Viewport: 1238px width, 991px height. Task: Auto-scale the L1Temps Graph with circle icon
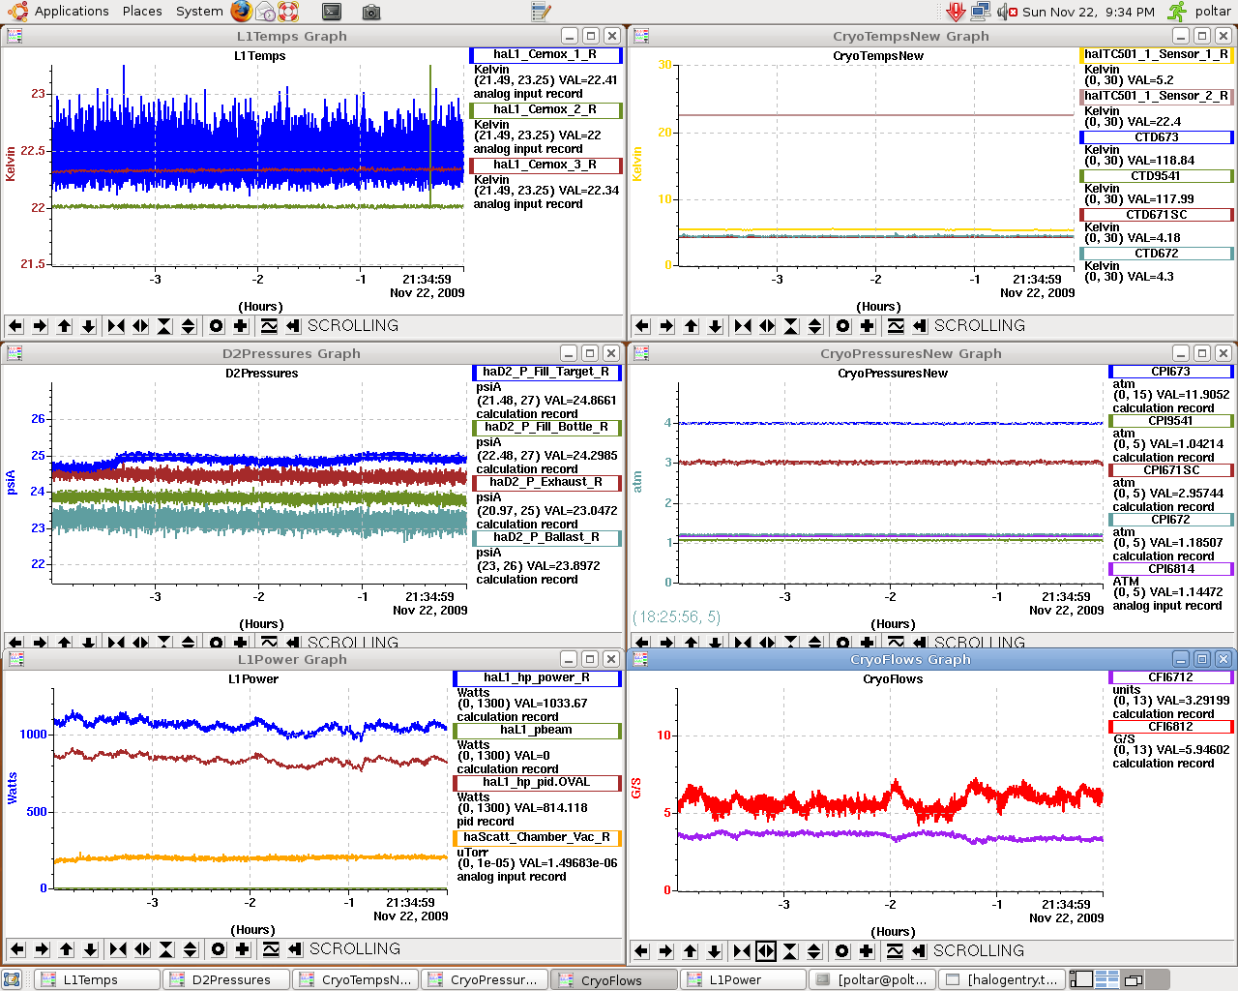click(x=217, y=326)
